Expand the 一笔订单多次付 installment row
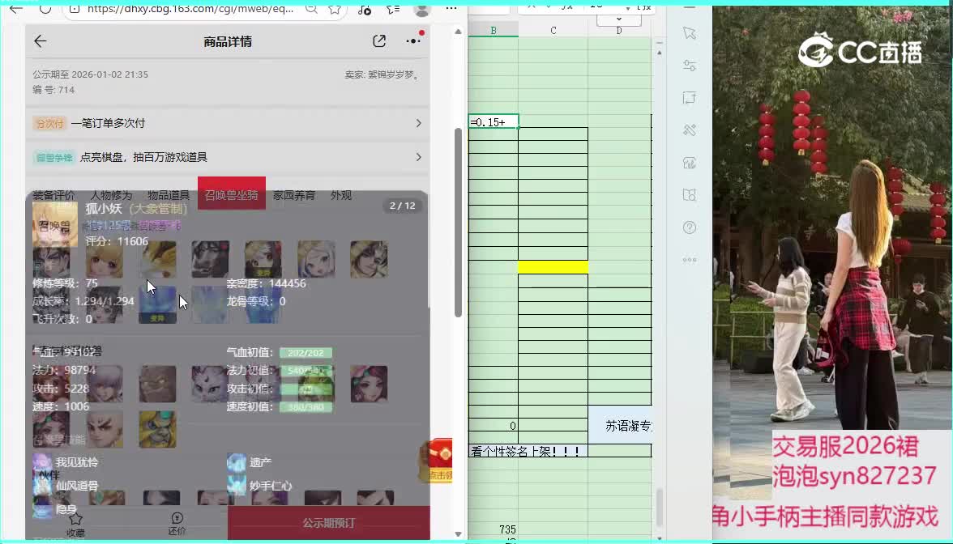953x544 pixels. [418, 123]
